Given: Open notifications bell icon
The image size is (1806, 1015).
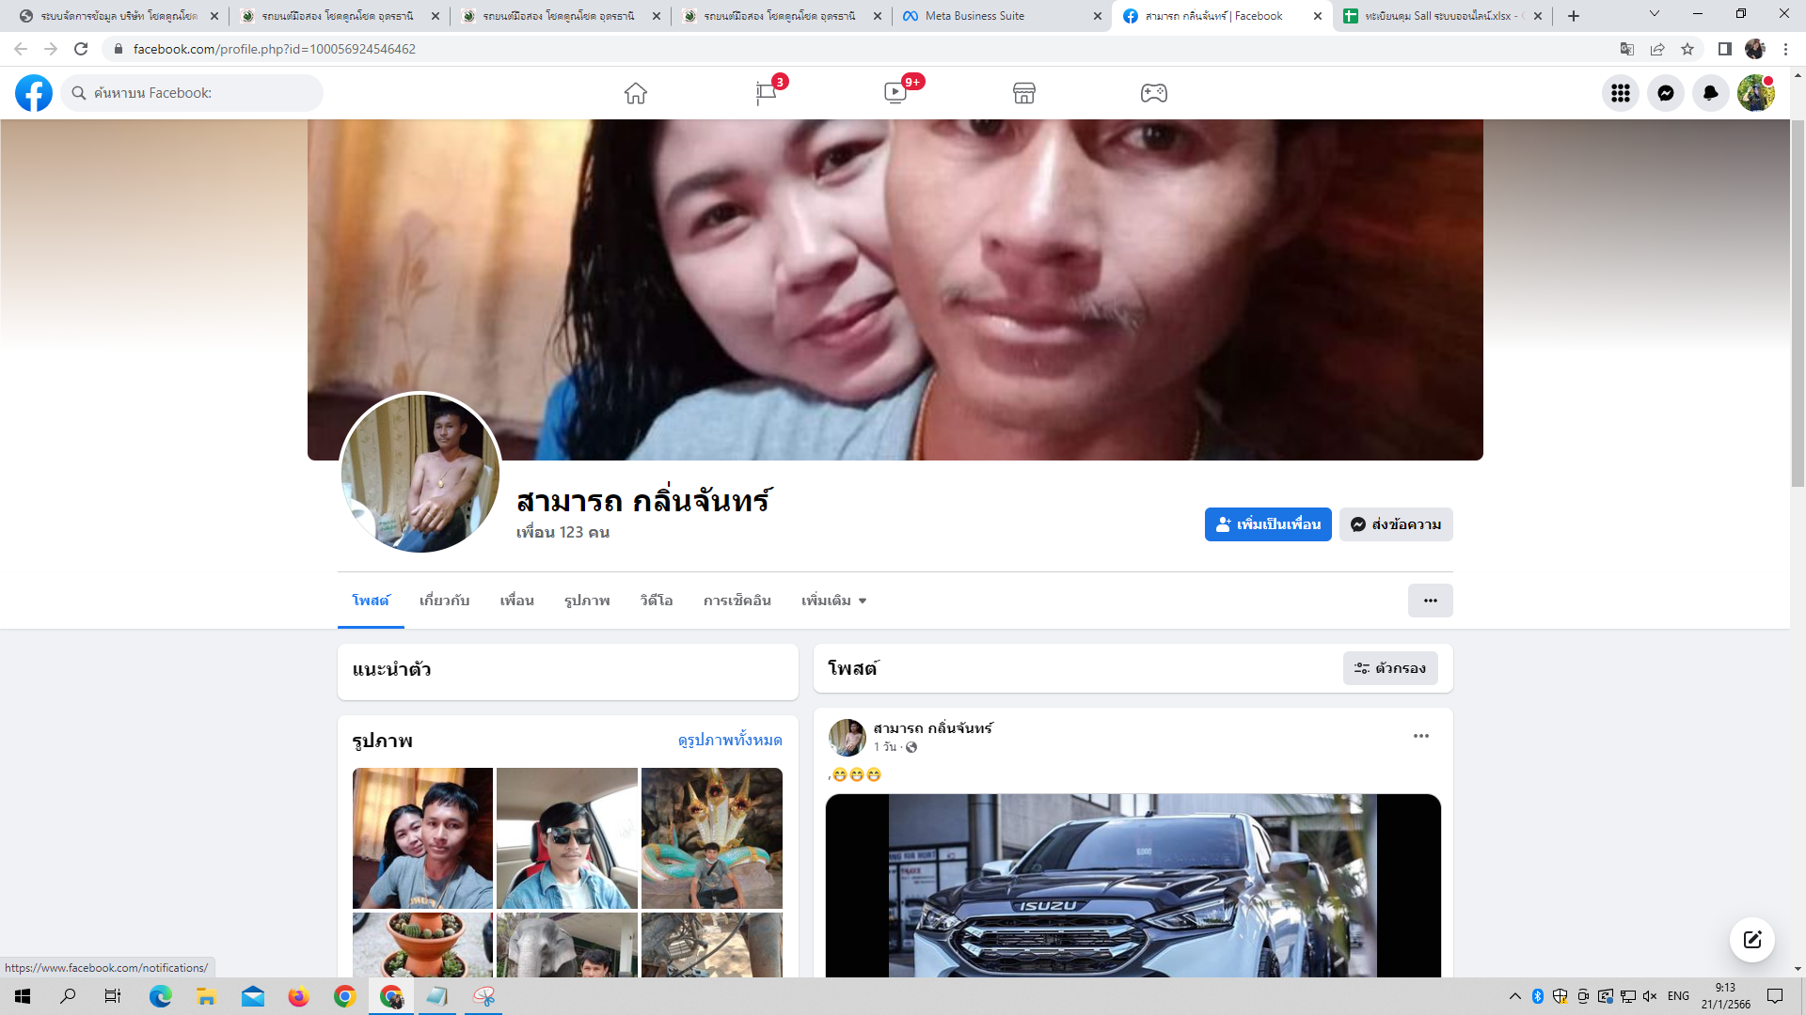Looking at the screenshot, I should click(x=1711, y=93).
